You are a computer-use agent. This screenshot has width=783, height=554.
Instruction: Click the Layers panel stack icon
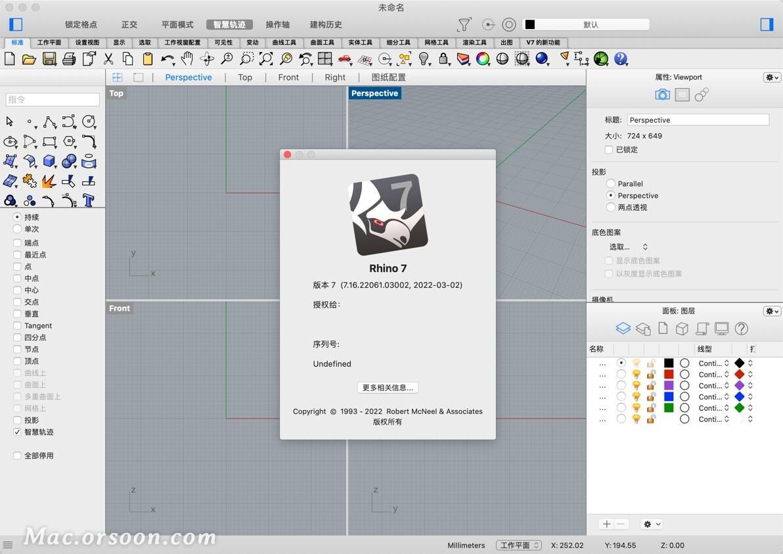coord(623,328)
